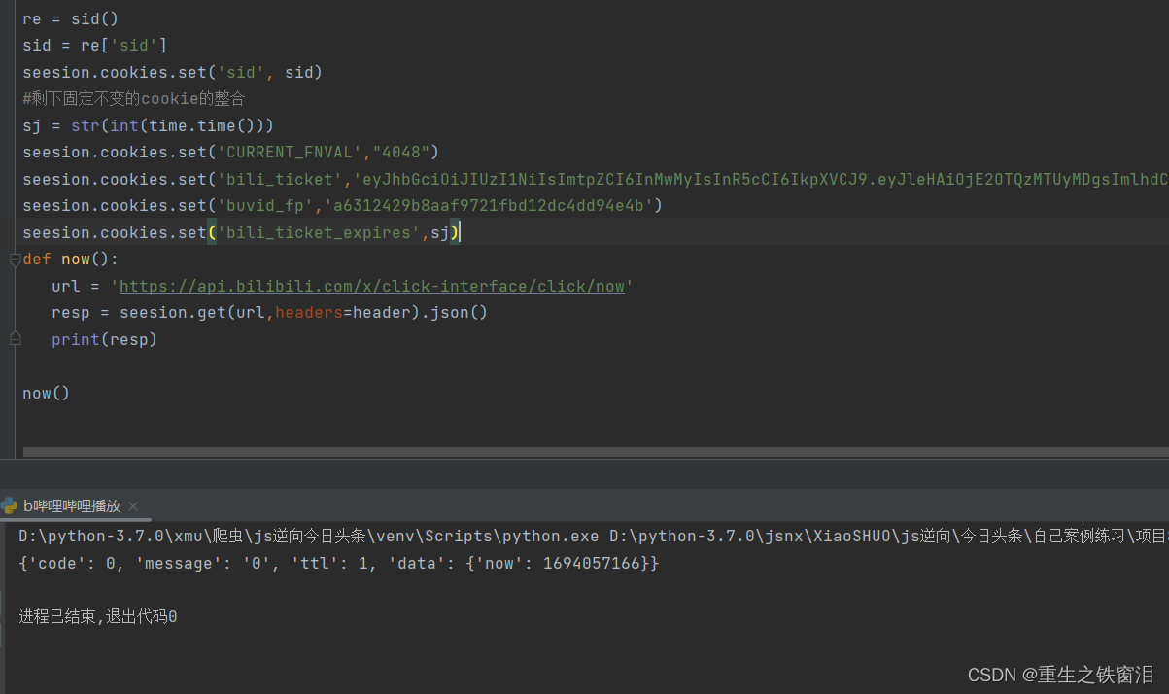Click the Python icon on the run tab

(x=10, y=505)
